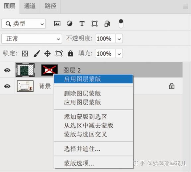Click the 背景 layer name
Screen dimensions: 191x172
click(45, 86)
